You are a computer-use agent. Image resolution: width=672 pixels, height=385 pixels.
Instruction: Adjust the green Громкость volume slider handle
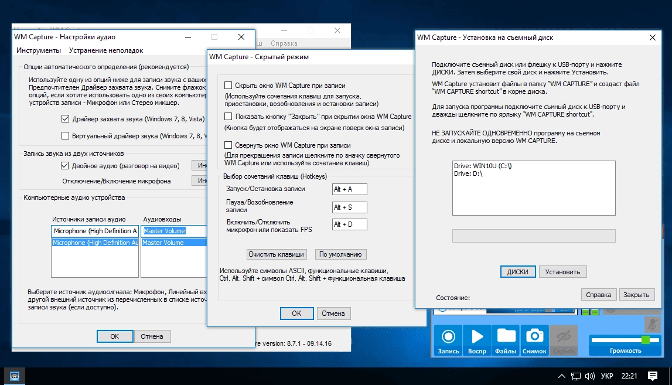(646, 340)
